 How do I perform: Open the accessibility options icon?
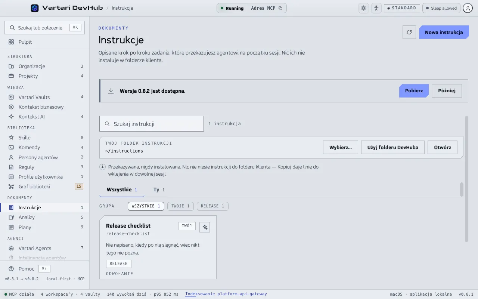tap(376, 8)
